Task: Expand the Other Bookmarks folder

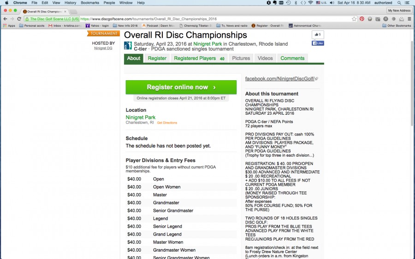Action: pyautogui.click(x=397, y=26)
